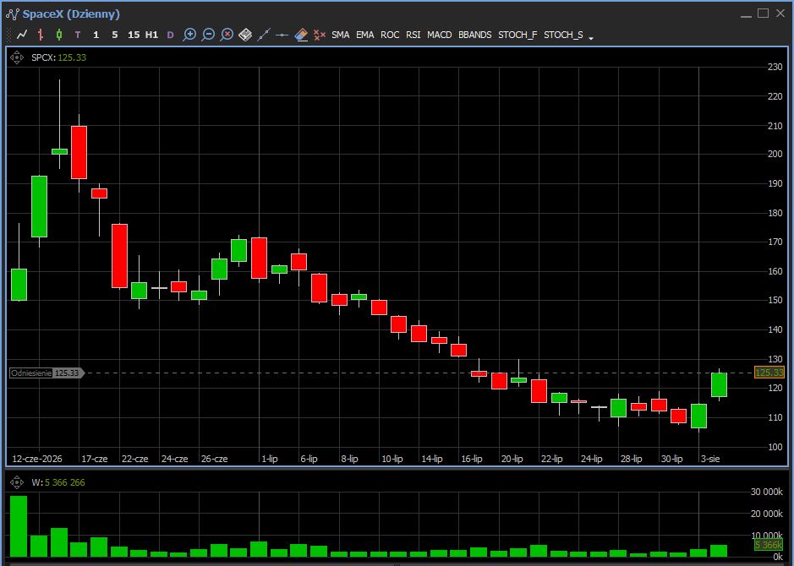Select the trend line drawing tool
Viewport: 794px width, 566px height.
[x=264, y=35]
